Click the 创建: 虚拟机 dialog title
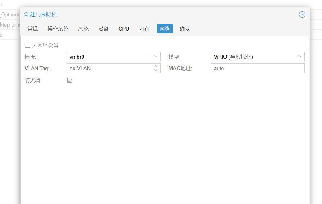322x204 pixels. point(41,14)
